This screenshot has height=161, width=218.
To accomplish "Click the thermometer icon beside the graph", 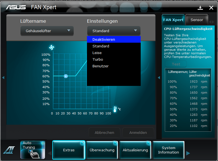I will pos(115,109).
